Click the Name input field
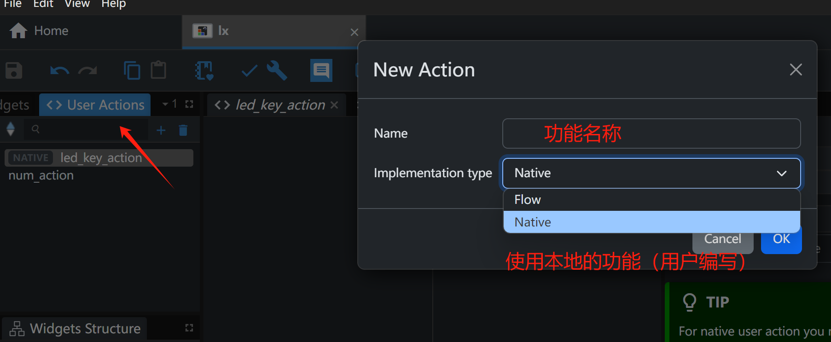The image size is (831, 342). pyautogui.click(x=651, y=133)
